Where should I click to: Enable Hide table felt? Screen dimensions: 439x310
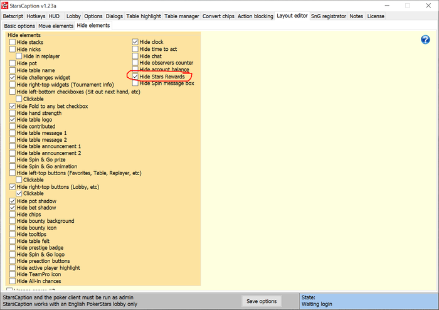pyautogui.click(x=13, y=241)
